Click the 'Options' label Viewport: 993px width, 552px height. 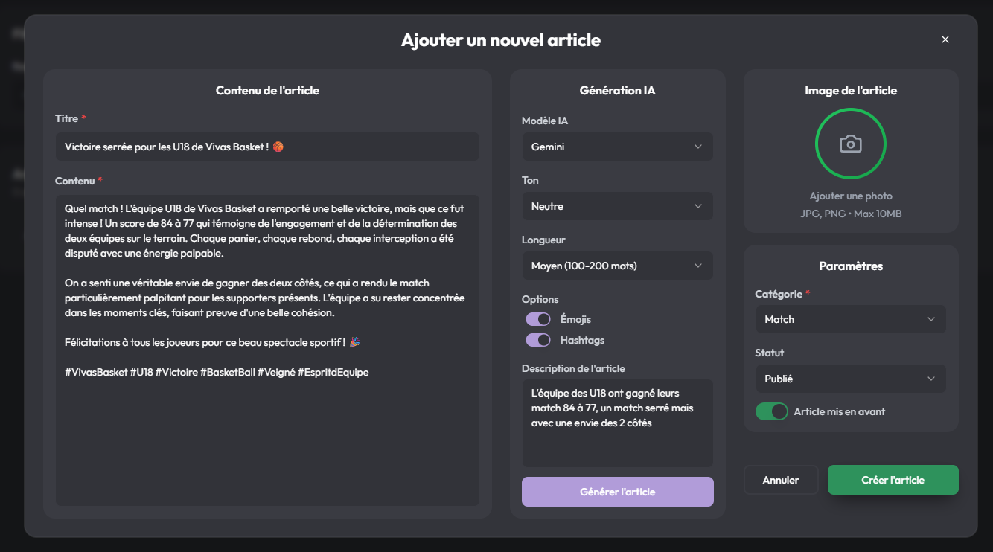[x=540, y=299]
